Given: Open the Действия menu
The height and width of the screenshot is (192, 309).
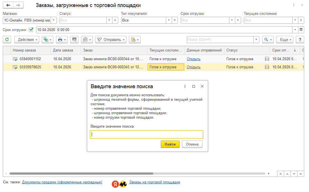Looking at the screenshot, I should (27, 39).
